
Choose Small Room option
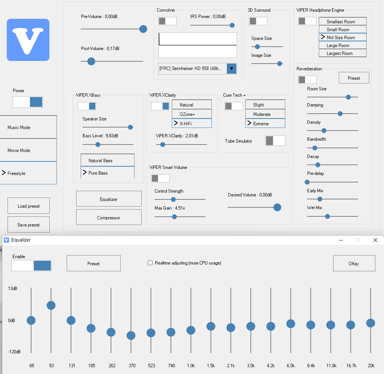tap(343, 30)
